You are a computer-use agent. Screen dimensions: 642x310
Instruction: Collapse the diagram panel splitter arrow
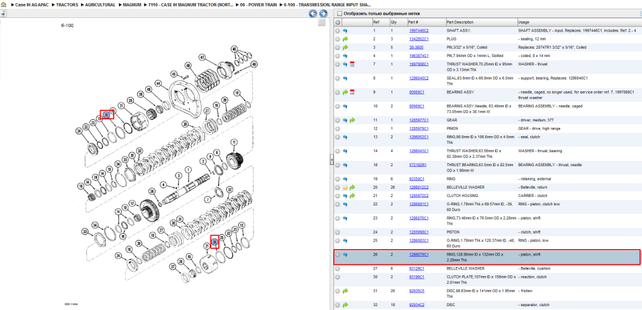[x=332, y=160]
